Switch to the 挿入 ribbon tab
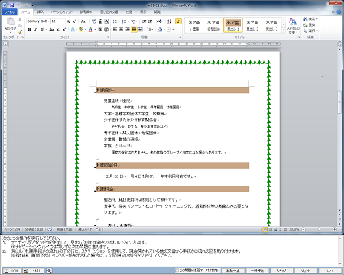The height and width of the screenshot is (275, 344). 41,12
